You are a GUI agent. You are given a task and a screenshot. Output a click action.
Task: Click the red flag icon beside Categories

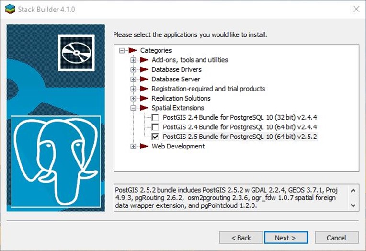click(x=133, y=50)
